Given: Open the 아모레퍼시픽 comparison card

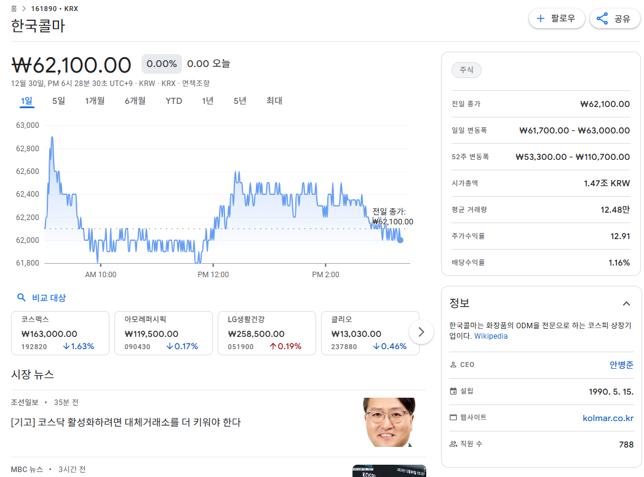Looking at the screenshot, I should (x=164, y=333).
